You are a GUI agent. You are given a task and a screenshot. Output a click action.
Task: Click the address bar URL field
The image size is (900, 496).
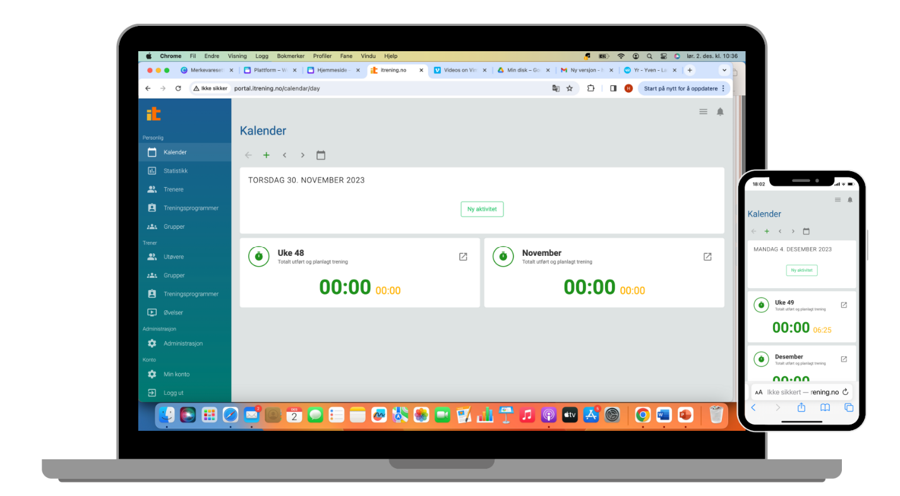(x=379, y=88)
